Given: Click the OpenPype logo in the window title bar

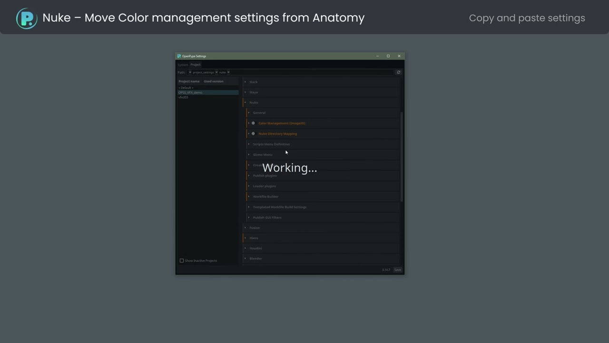Looking at the screenshot, I should pos(179,56).
